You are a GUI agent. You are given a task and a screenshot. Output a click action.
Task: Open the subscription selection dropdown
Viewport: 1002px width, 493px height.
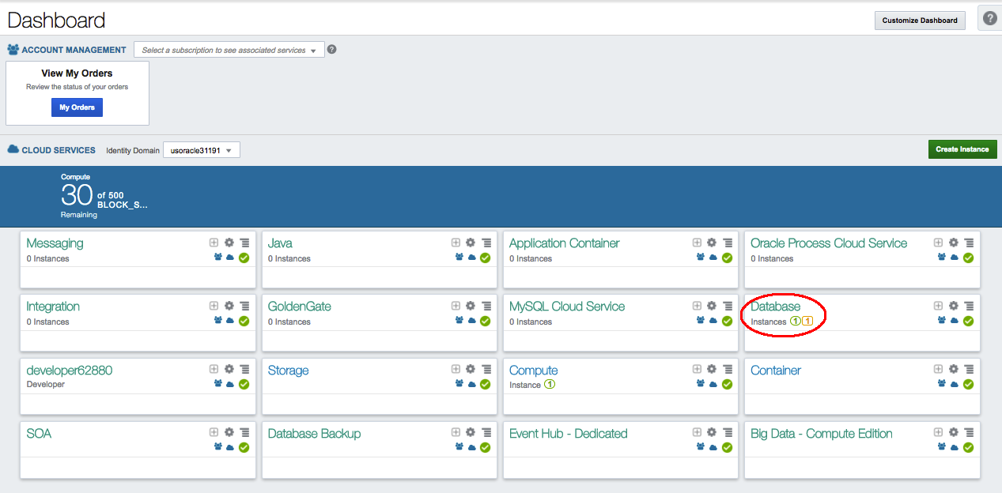tap(229, 49)
